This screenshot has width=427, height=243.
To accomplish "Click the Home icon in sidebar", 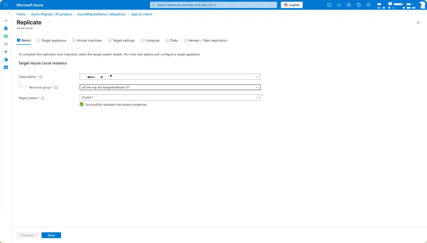I will coord(6,28).
